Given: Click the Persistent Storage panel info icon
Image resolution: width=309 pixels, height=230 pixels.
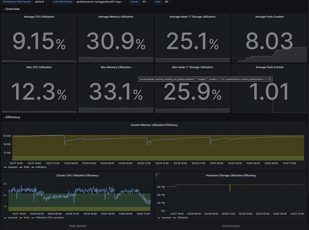Looking at the screenshot, I should coord(157,174).
